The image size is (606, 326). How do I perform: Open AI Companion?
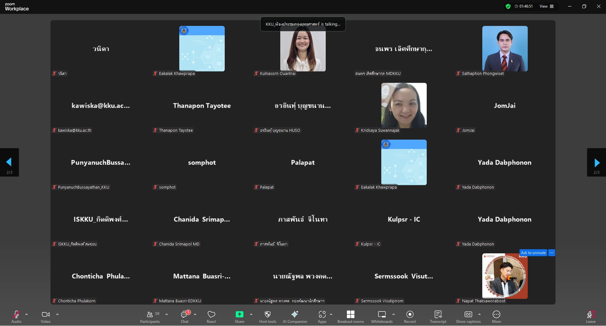pos(295,317)
